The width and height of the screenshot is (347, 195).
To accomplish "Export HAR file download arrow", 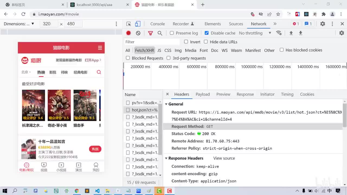I will (300, 33).
